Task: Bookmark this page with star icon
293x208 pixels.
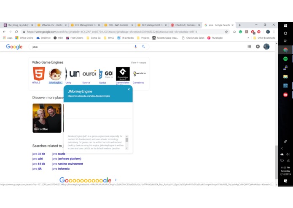Action: [226, 32]
